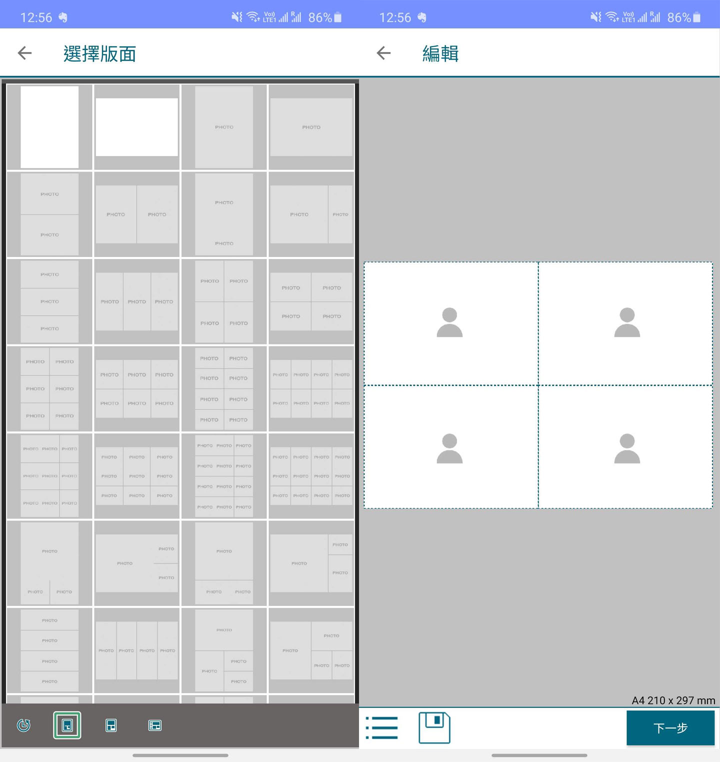Go back from the 編輯 screen

[x=383, y=52]
